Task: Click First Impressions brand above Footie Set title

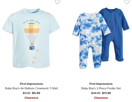Action: click(x=101, y=84)
